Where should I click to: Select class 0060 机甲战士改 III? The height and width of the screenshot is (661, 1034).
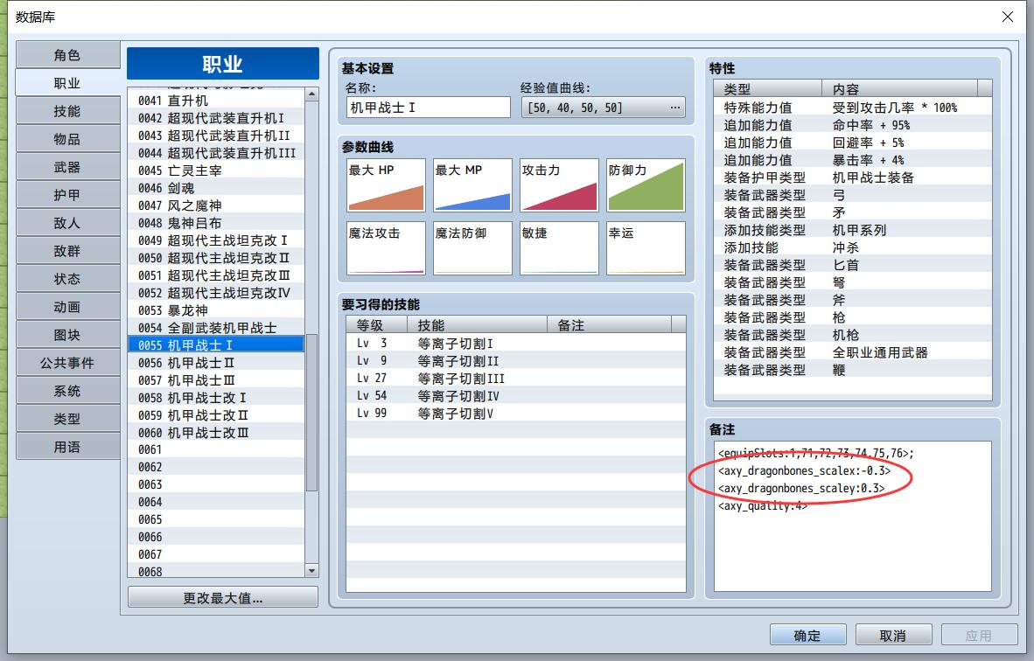[x=216, y=432]
